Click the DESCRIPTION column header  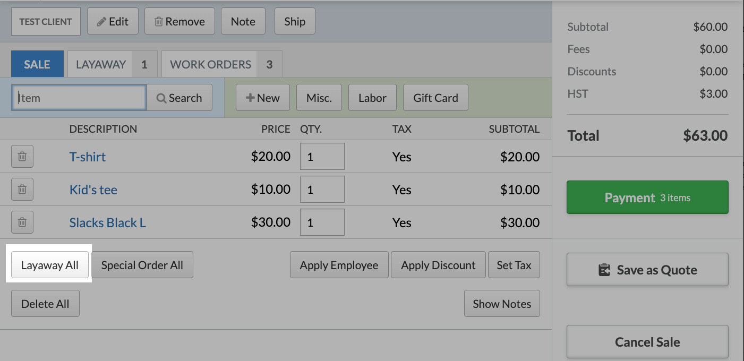103,129
